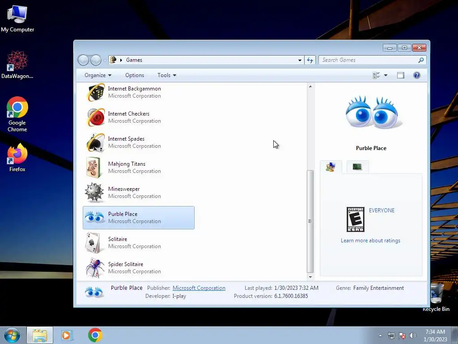Click the Games breadcrumb in address bar

tap(134, 60)
